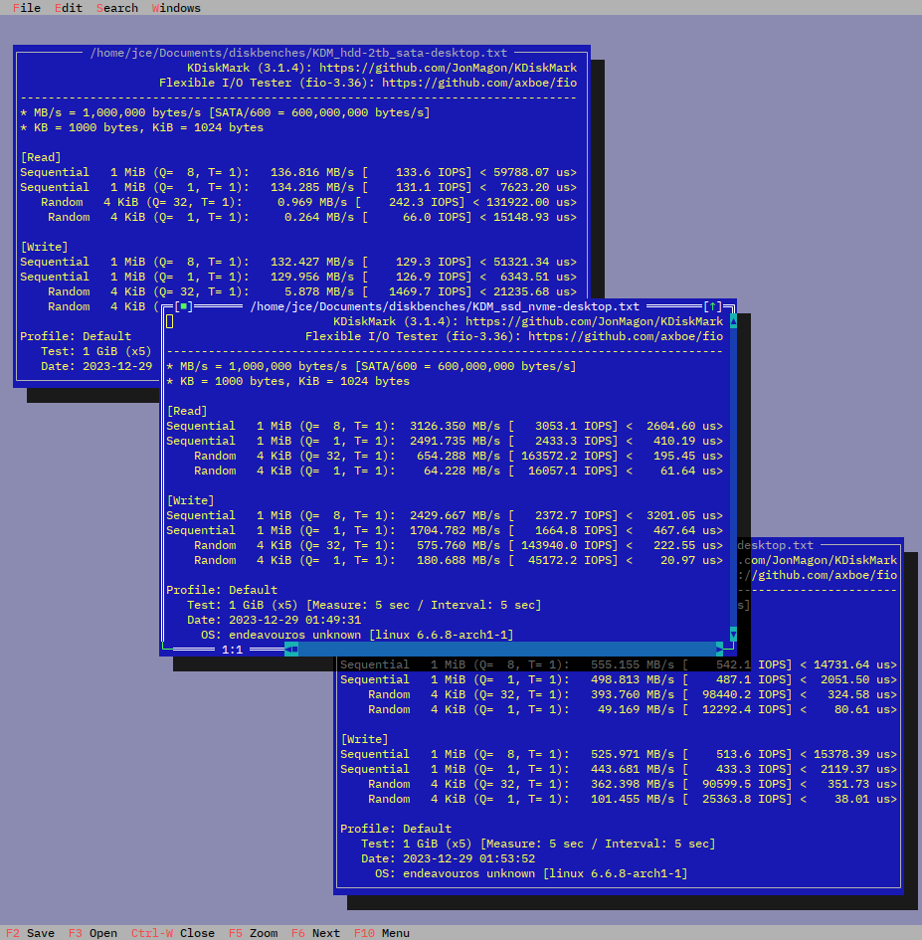This screenshot has height=940, width=922.
Task: Click the 575.760 MB/s write value in the nvme window
Action: coord(459,545)
